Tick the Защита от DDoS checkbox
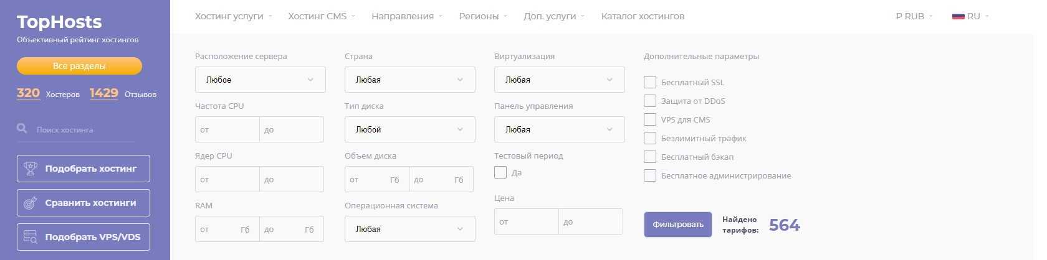Image resolution: width=1047 pixels, height=260 pixels. [650, 101]
